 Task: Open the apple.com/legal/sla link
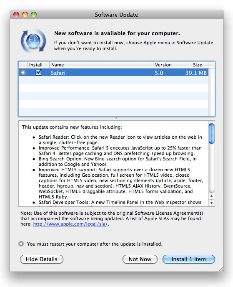click(70, 224)
